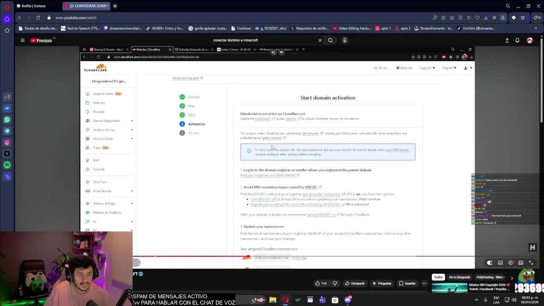Open the Cloudflare English language dropdown
The width and height of the screenshot is (544, 306).
(449, 68)
